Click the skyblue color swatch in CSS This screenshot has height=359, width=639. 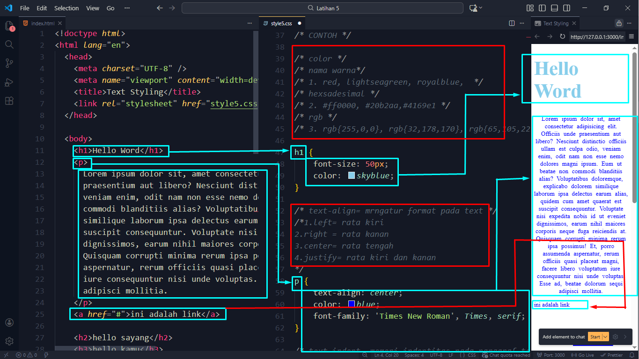click(x=352, y=176)
